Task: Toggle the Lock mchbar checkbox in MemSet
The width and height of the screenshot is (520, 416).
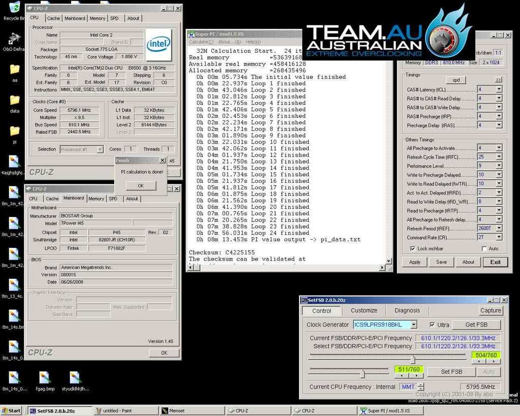Action: point(412,248)
